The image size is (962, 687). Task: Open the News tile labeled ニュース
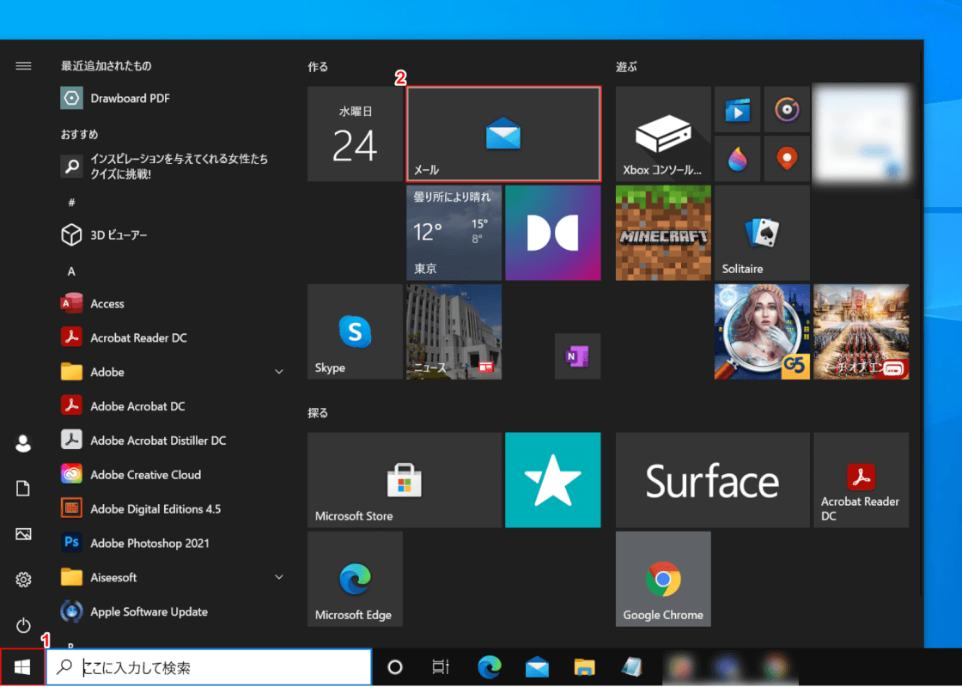[454, 331]
